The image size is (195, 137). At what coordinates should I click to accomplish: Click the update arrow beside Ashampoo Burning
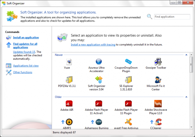(92, 122)
